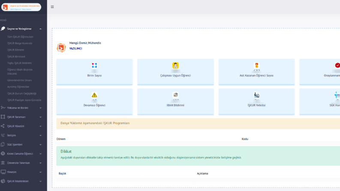Click the Dikkat notice heading
340x191 pixels.
click(x=66, y=151)
